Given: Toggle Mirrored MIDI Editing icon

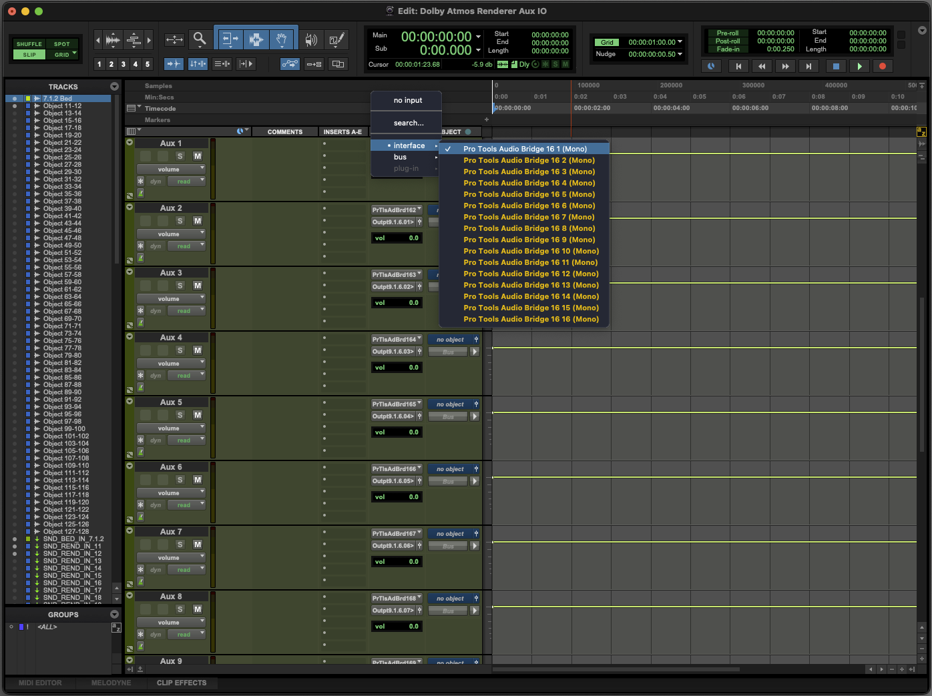Looking at the screenshot, I should click(x=314, y=64).
